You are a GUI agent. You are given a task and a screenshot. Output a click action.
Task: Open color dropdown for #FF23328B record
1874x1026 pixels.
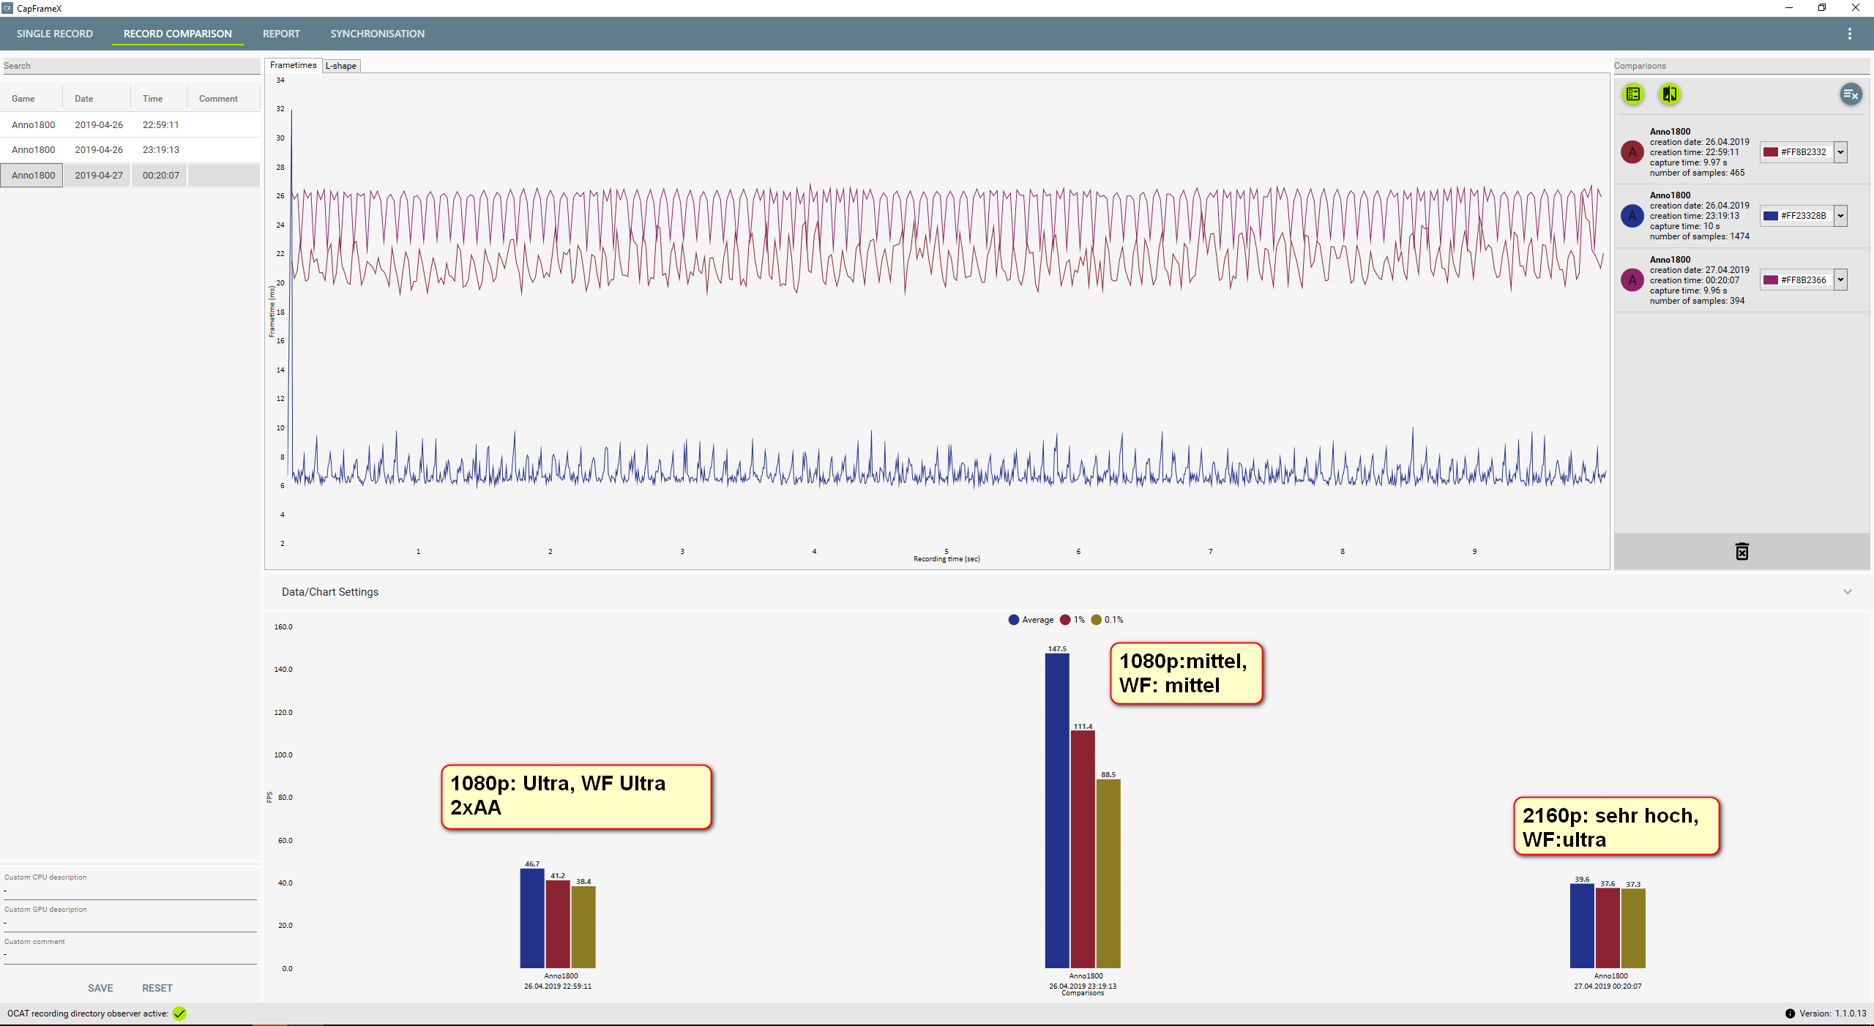pyautogui.click(x=1840, y=216)
